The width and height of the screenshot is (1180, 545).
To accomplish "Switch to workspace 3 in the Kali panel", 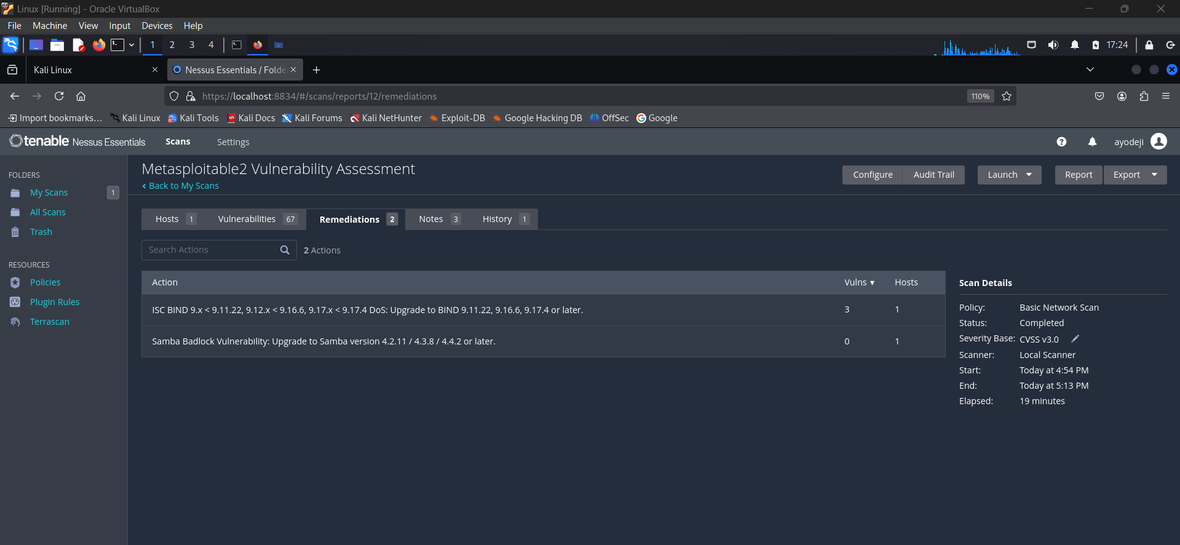I will click(x=192, y=45).
